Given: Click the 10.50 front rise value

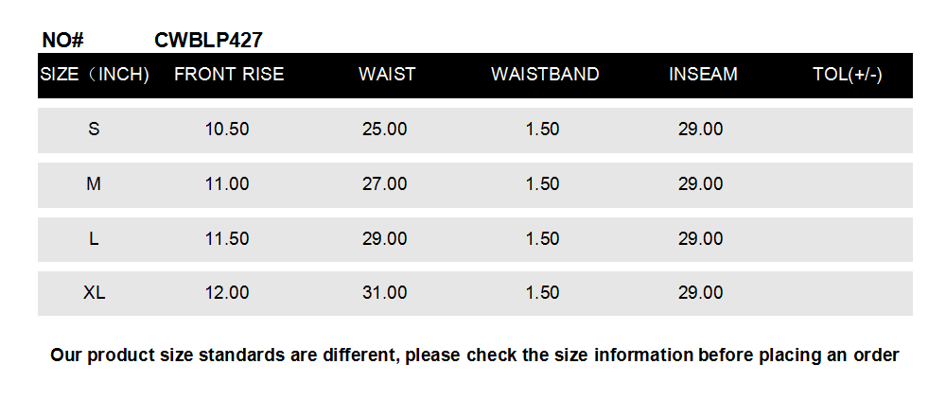Looking at the screenshot, I should coord(227,130).
